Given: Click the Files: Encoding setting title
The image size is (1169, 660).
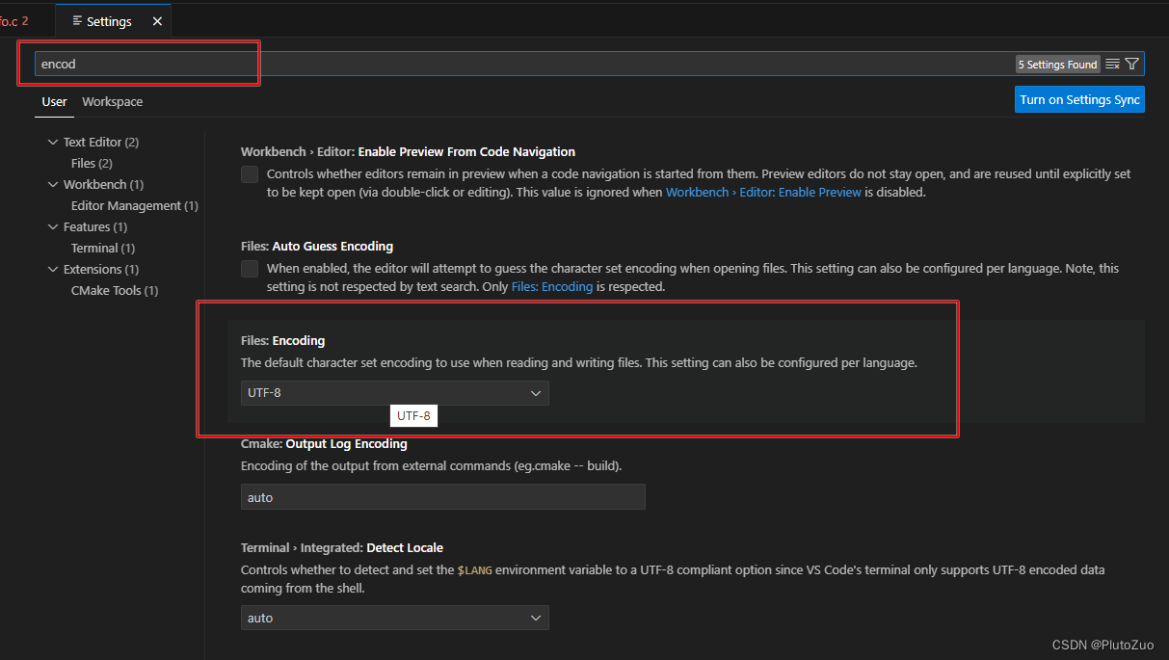Looking at the screenshot, I should pos(282,340).
